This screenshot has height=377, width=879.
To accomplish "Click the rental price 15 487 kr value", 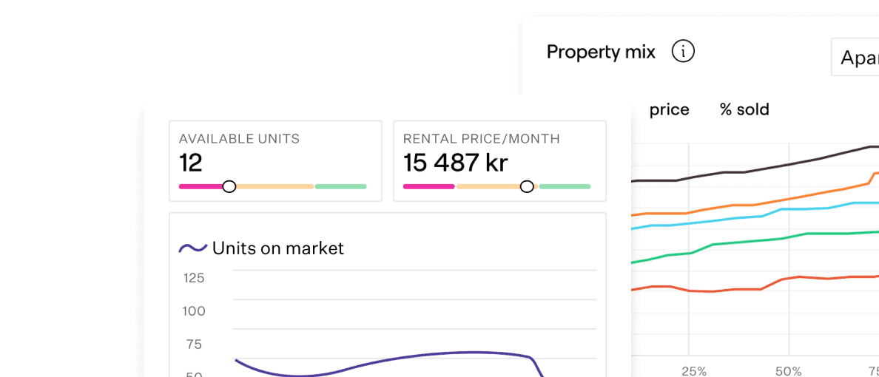I will [455, 163].
